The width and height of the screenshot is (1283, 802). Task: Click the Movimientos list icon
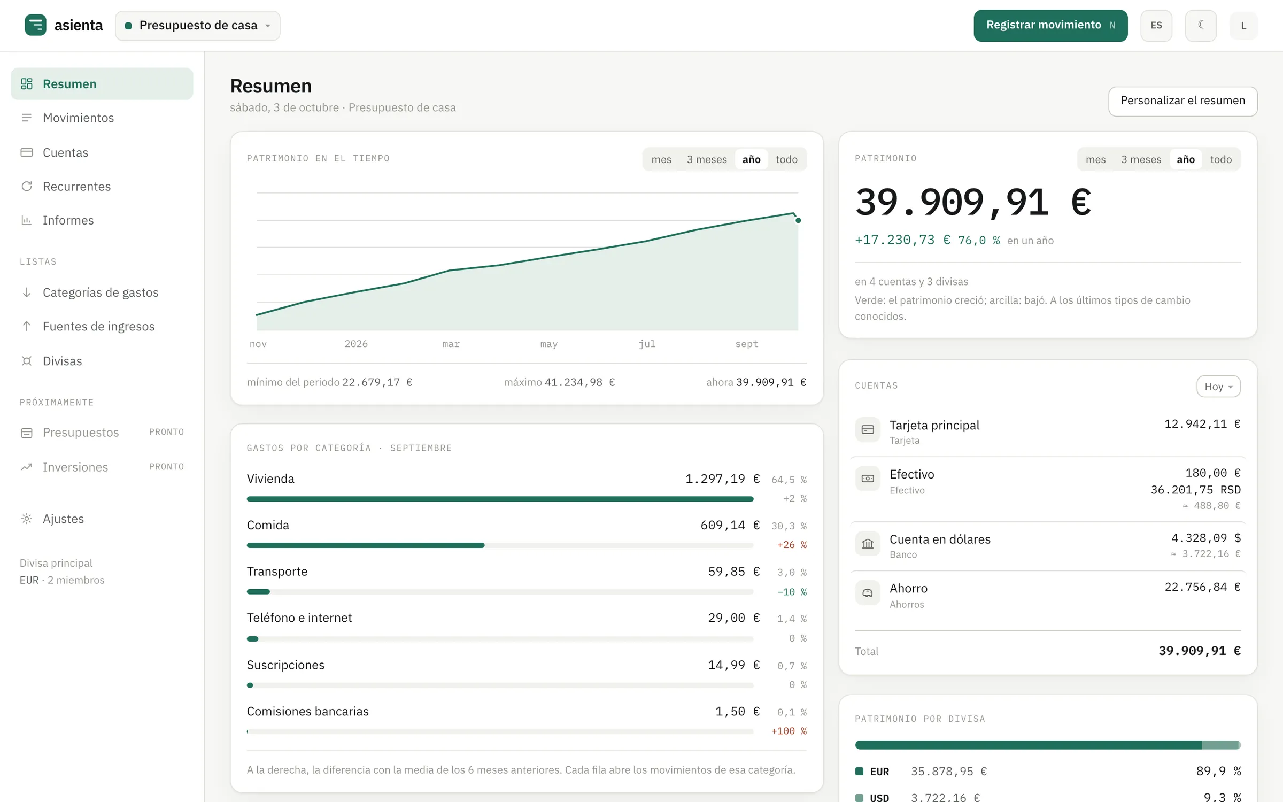pyautogui.click(x=27, y=118)
